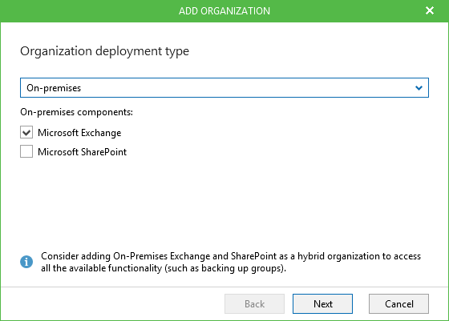Click the greyed-out Back button
The image size is (449, 321).
click(x=254, y=303)
